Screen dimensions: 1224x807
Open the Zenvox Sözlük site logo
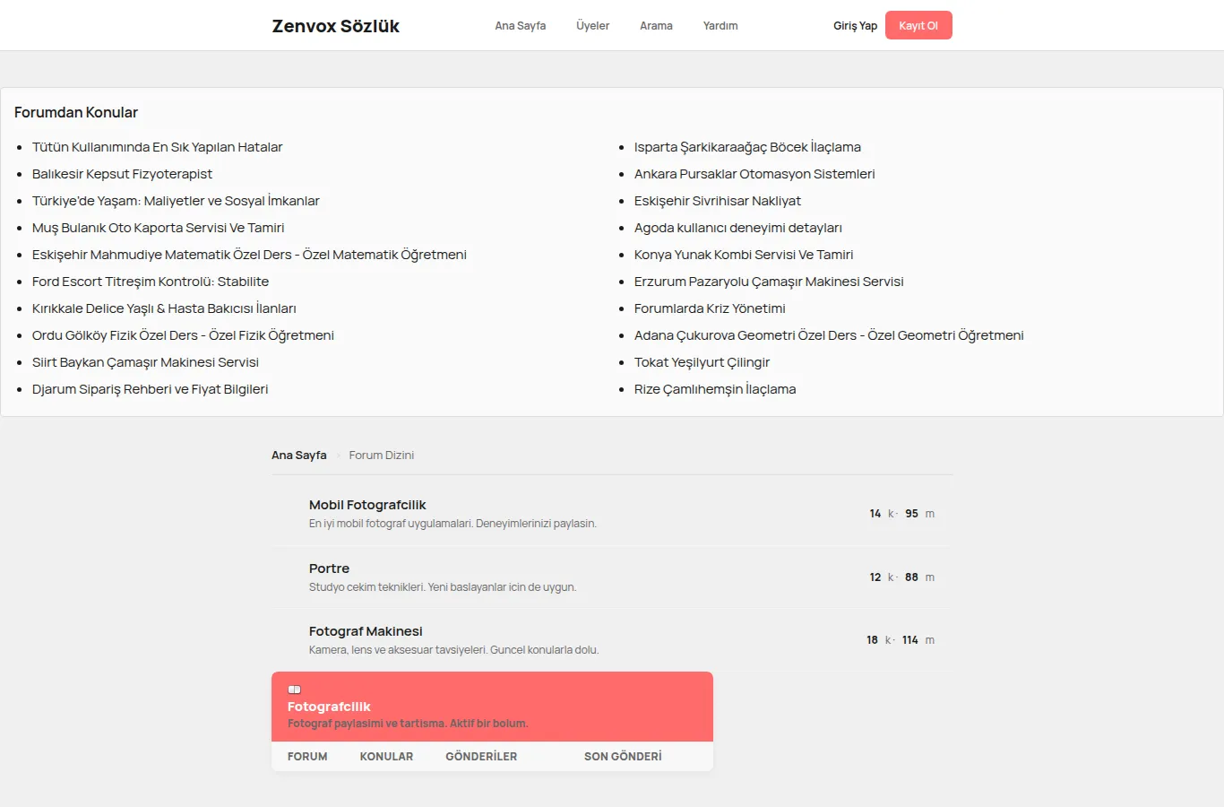336,26
